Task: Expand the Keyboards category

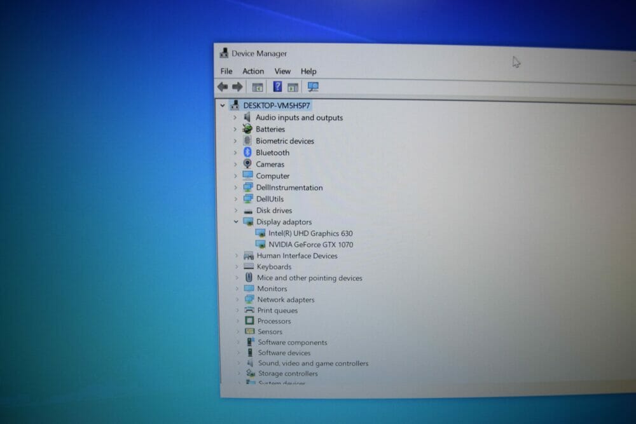Action: click(x=237, y=267)
